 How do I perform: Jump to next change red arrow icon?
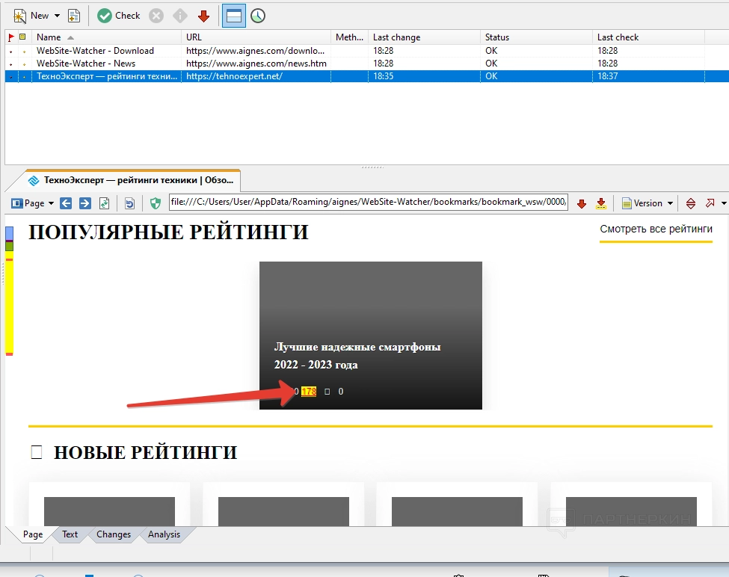(581, 204)
